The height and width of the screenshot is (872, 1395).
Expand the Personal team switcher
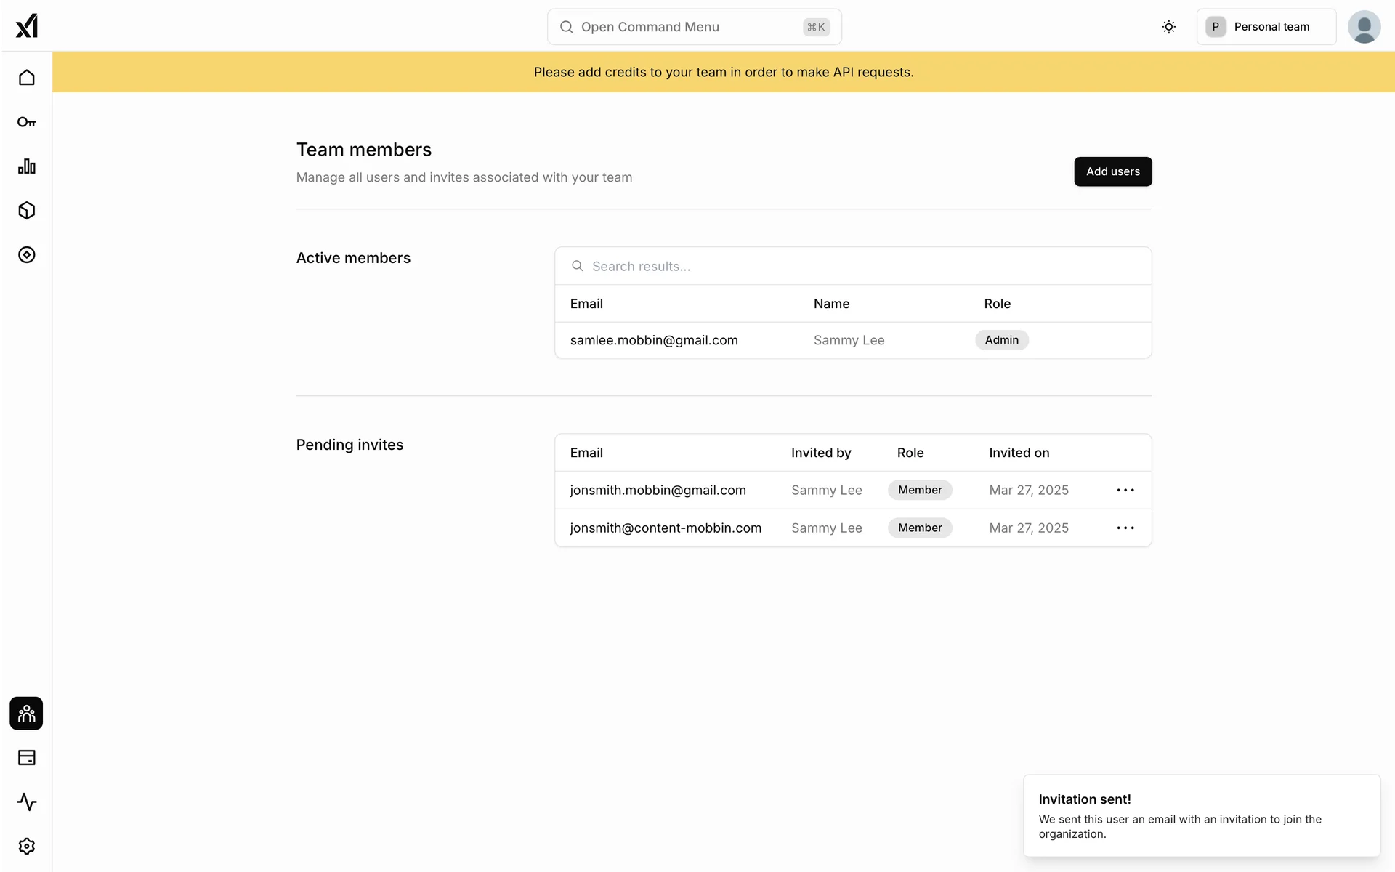click(x=1266, y=27)
